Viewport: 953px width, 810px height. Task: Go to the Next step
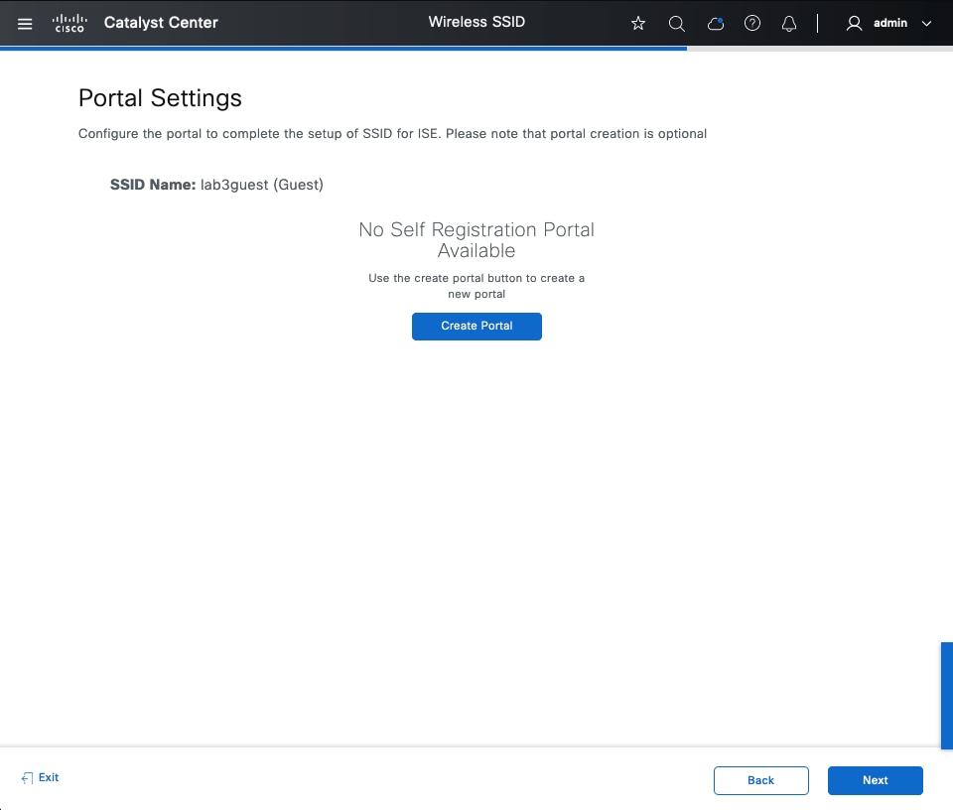(x=875, y=780)
